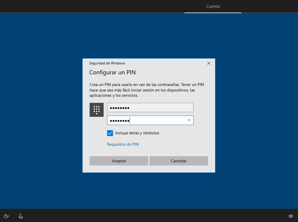Cancel the PIN setup with Cancelar
This screenshot has width=298, height=222.
[179, 161]
